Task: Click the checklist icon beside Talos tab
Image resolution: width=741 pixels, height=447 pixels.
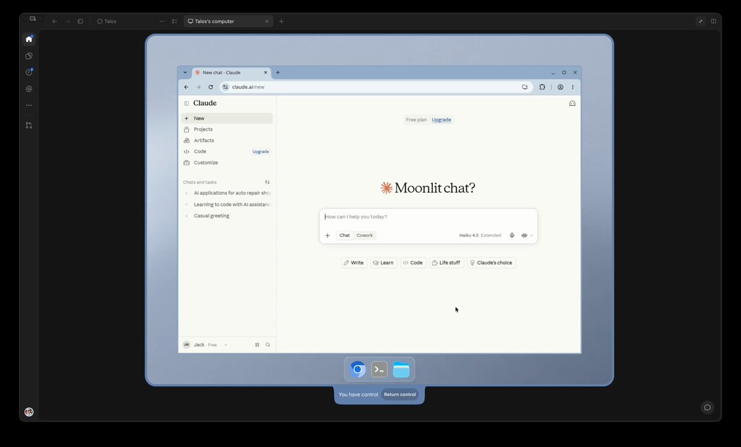Action: click(x=175, y=21)
